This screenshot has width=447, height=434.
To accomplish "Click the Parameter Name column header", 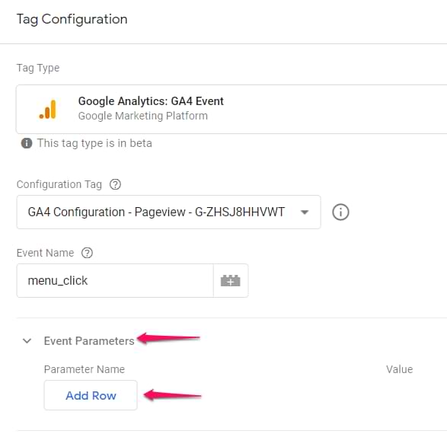I will point(85,369).
